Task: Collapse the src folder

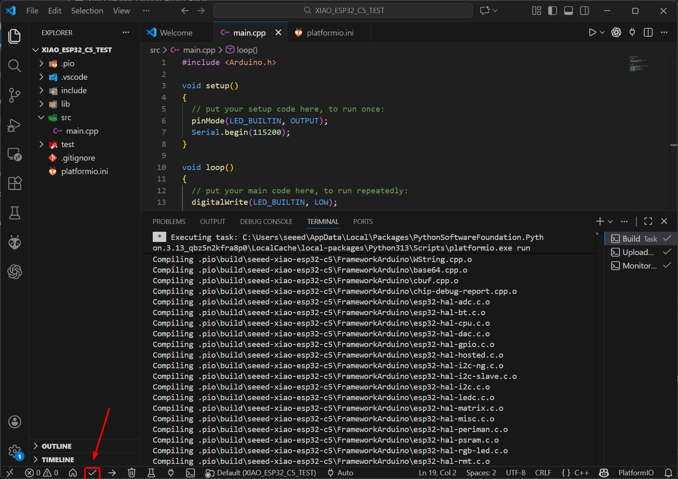Action: [x=66, y=118]
